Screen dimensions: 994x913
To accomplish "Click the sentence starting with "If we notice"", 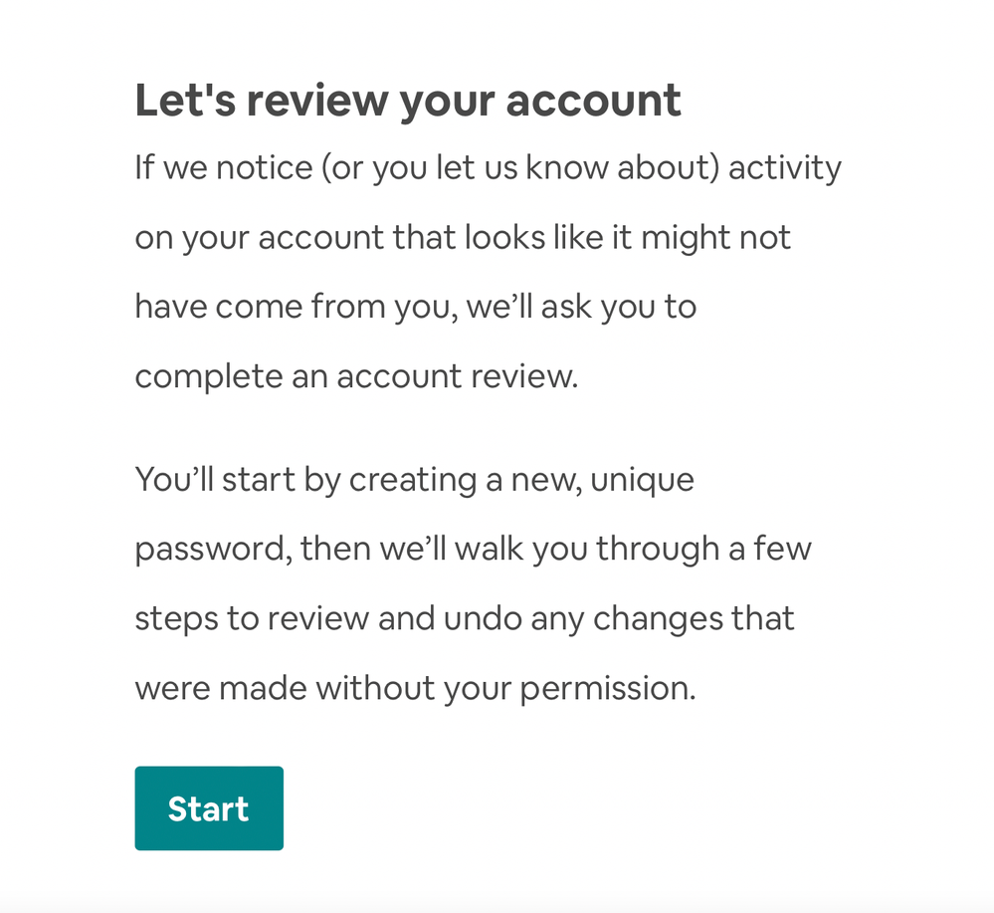I will tap(488, 166).
